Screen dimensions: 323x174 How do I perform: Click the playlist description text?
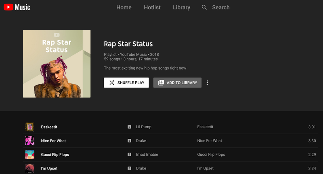[145, 68]
